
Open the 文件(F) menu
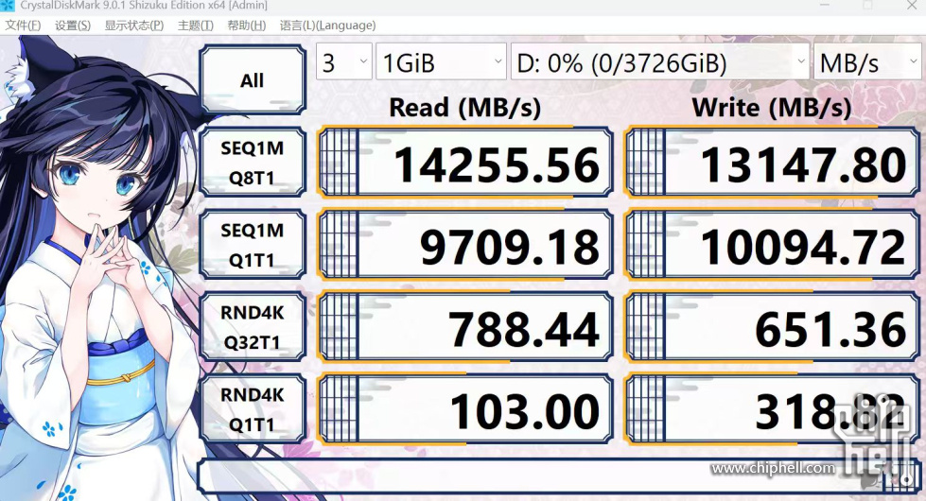[23, 26]
